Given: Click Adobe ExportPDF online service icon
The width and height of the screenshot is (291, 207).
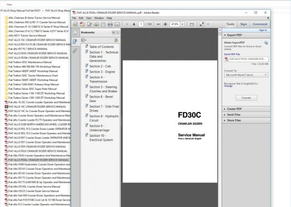Looking at the screenshot, I should click(x=266, y=43).
